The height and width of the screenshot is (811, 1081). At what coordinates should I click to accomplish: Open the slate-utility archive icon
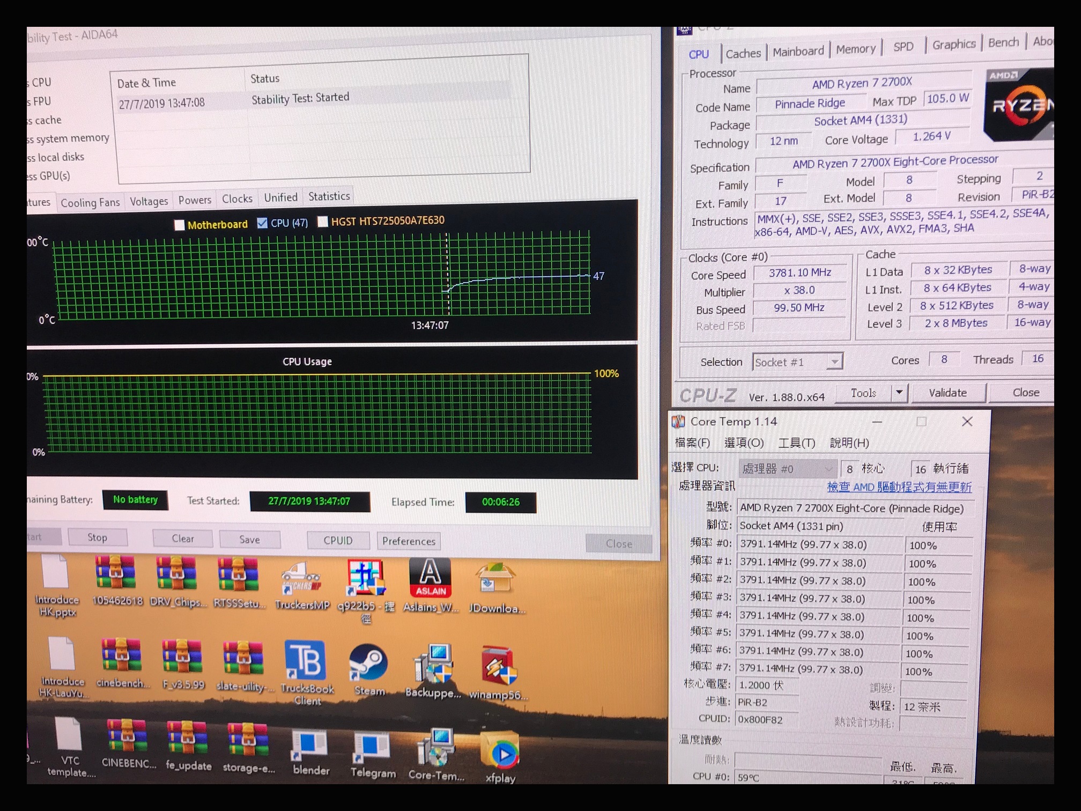245,666
